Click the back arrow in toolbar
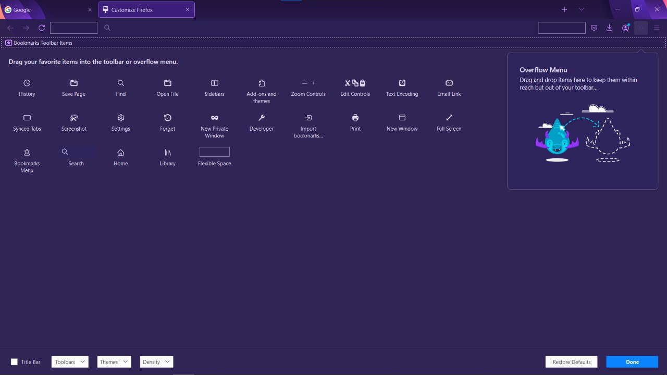667x375 pixels. pyautogui.click(x=10, y=28)
